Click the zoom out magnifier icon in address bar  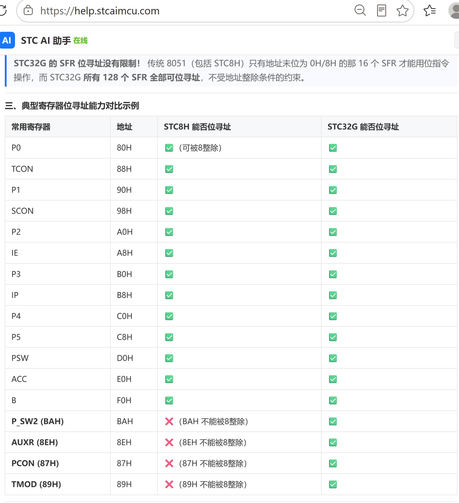[360, 10]
